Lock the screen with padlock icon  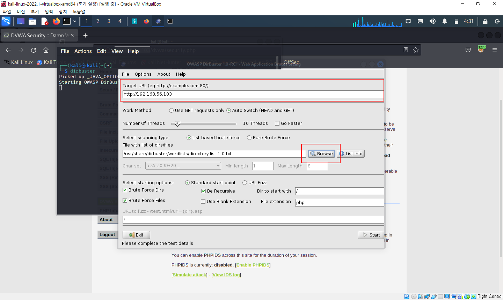(x=485, y=21)
